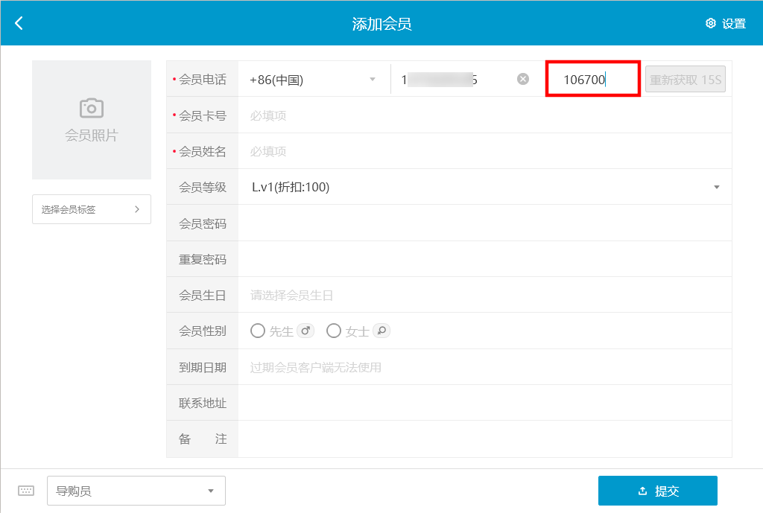Image resolution: width=763 pixels, height=513 pixels.
Task: Upload member photo via camera icon
Action: 92,108
